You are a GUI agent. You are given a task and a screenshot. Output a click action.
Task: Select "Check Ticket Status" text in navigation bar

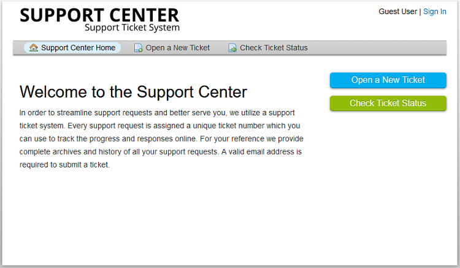[274, 48]
